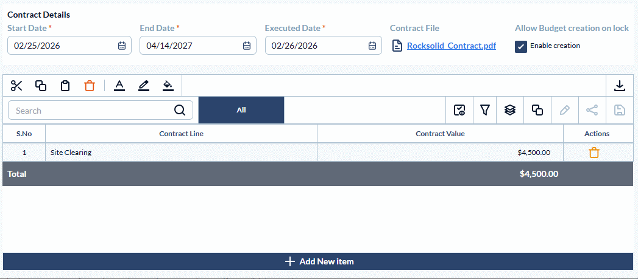Open the Start Date calendar picker
The height and width of the screenshot is (279, 638).
[122, 46]
